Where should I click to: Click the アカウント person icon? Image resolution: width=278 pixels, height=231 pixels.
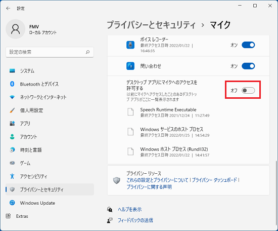click(12, 137)
